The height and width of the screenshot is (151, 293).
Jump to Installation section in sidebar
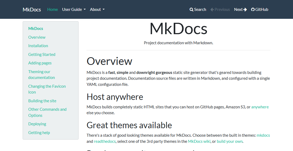(38, 46)
